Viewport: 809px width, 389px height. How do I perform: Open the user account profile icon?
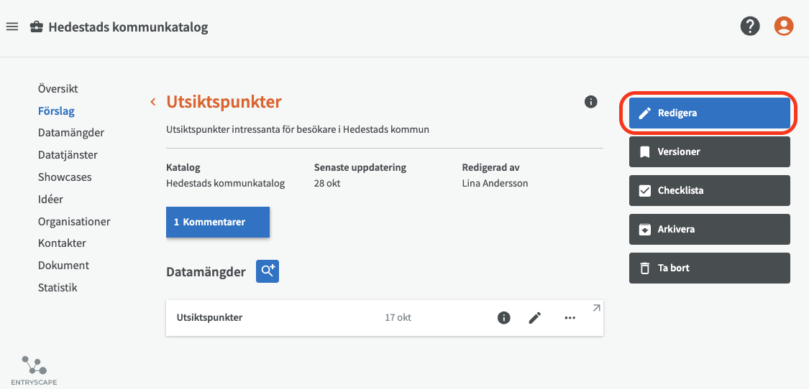[783, 27]
